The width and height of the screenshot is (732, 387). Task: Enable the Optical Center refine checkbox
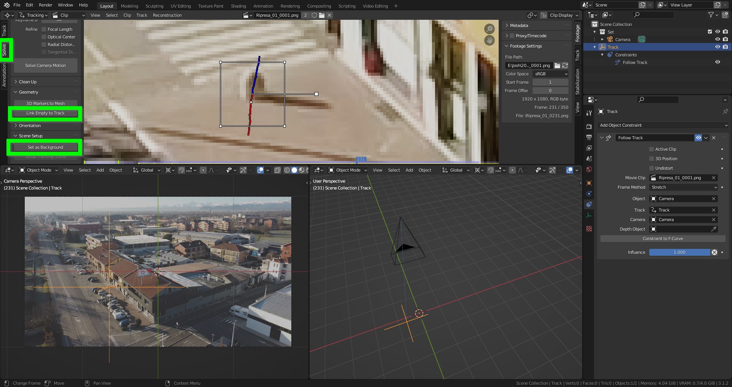pos(44,37)
